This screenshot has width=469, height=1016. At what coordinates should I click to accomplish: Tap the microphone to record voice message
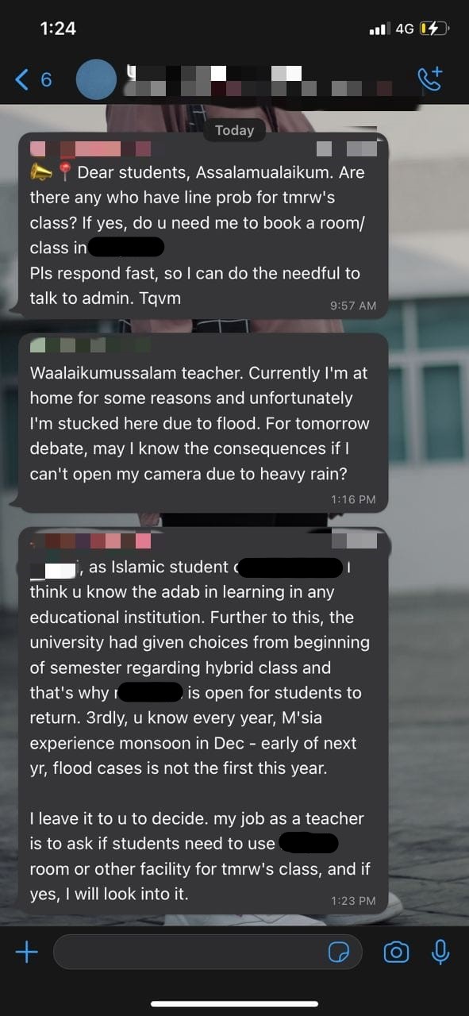click(440, 952)
